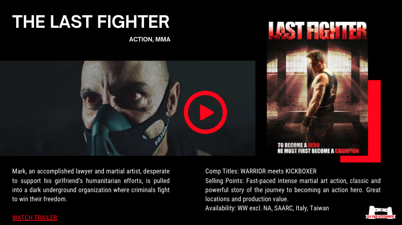Click the poster tagline 'To become a hero'

[x=298, y=145]
